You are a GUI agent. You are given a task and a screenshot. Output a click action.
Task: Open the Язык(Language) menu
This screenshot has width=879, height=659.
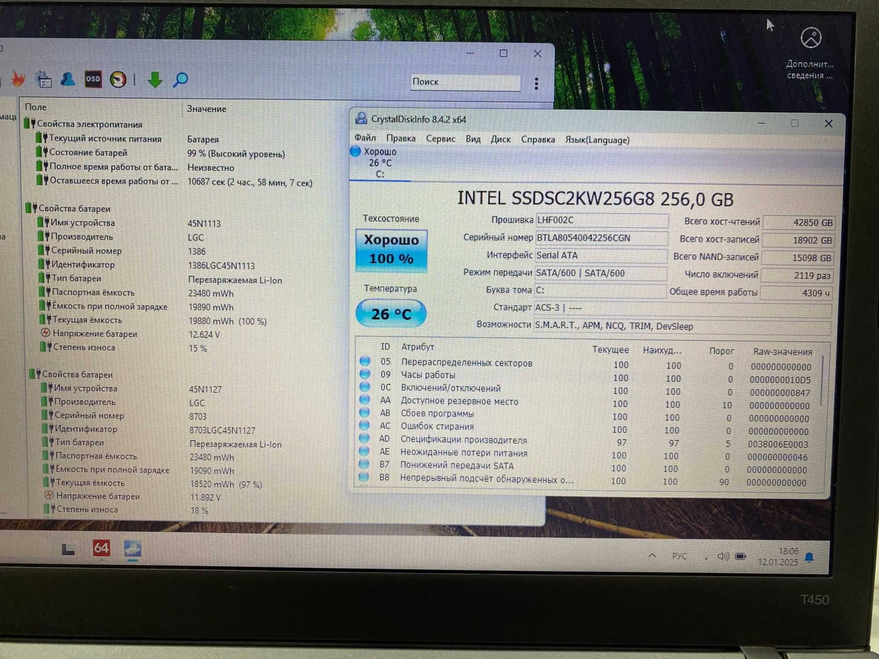[x=597, y=140]
